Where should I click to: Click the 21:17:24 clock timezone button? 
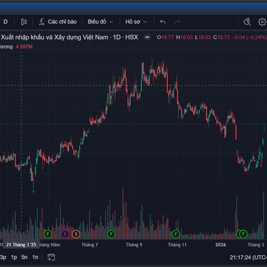248,257
